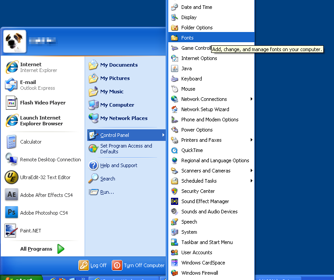Open My Network Places icon

point(94,118)
